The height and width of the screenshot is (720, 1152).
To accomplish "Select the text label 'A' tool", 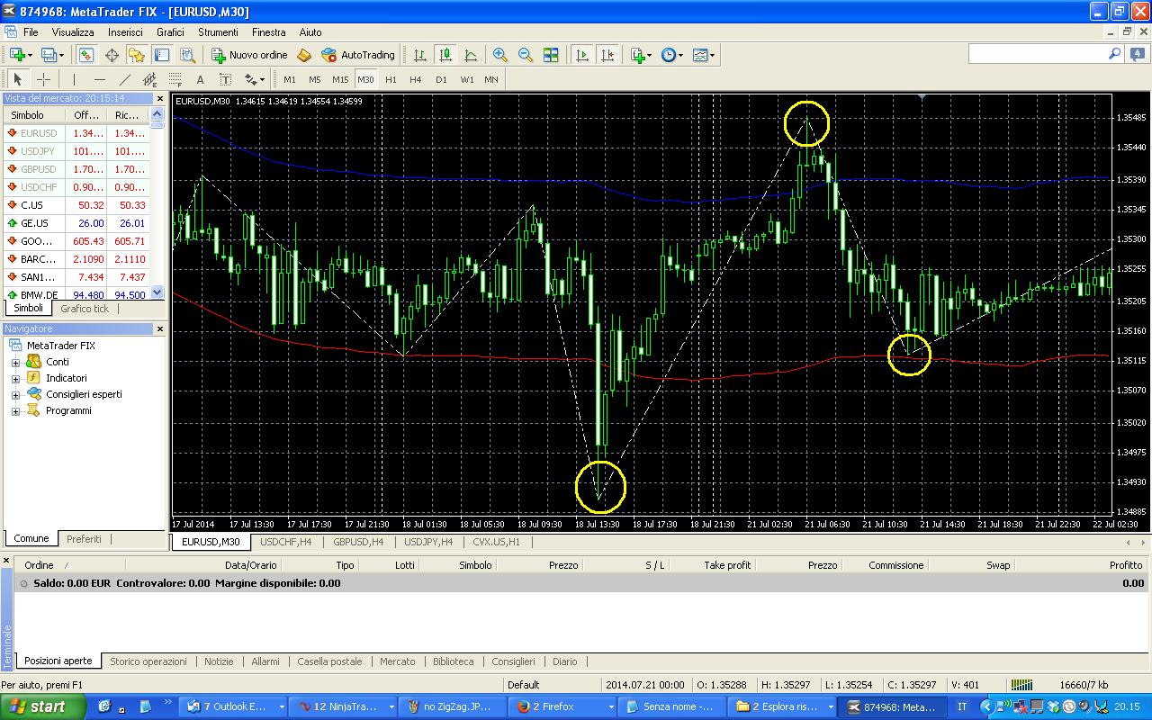I will (200, 79).
